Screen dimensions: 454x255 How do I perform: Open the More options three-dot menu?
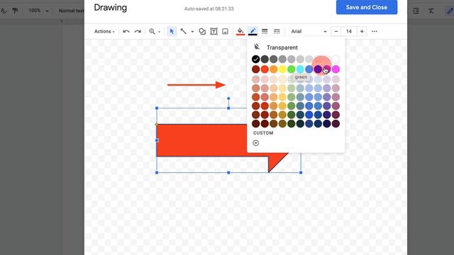375,31
